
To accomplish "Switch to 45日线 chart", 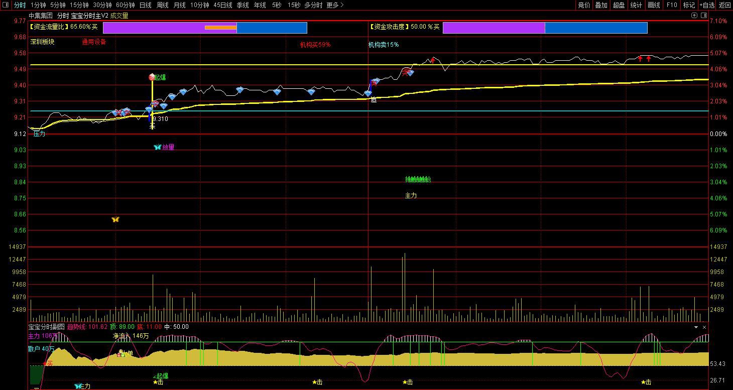I will [223, 5].
